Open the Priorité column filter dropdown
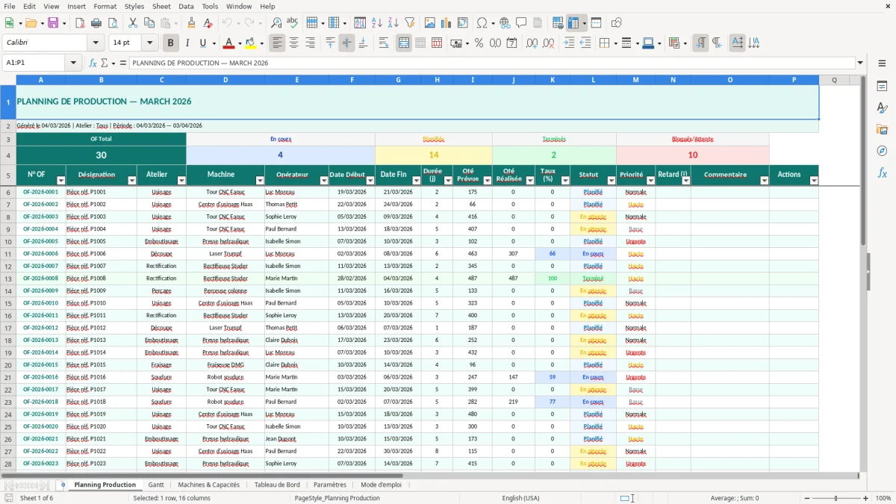The height and width of the screenshot is (504, 896). point(651,181)
